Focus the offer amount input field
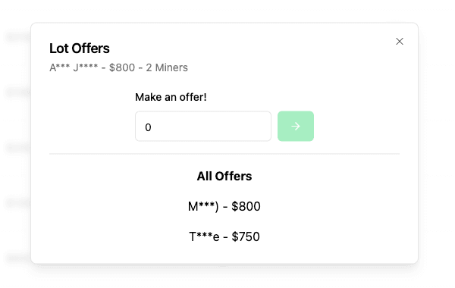Image resolution: width=455 pixels, height=288 pixels. click(203, 126)
